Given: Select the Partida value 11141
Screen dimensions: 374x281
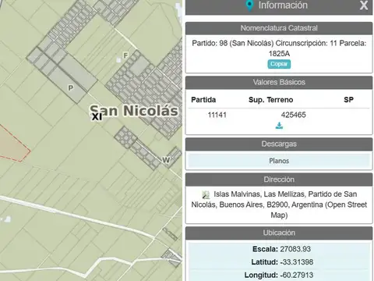Looking at the screenshot, I should click(217, 115).
